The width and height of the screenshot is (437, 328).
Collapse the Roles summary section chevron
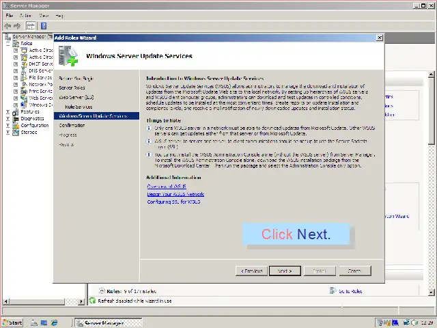102,291
